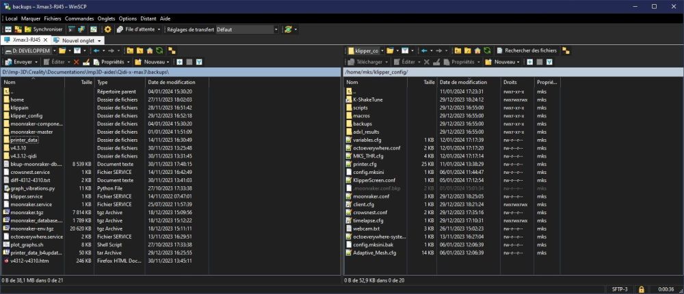Open local Propriétés button
This screenshot has height=294, width=684.
point(109,62)
